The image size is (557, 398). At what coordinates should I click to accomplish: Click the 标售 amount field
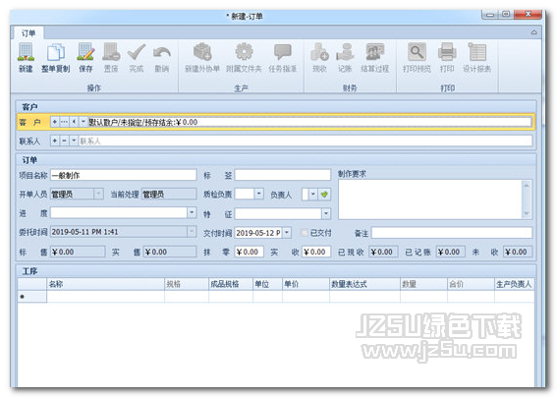(x=78, y=252)
